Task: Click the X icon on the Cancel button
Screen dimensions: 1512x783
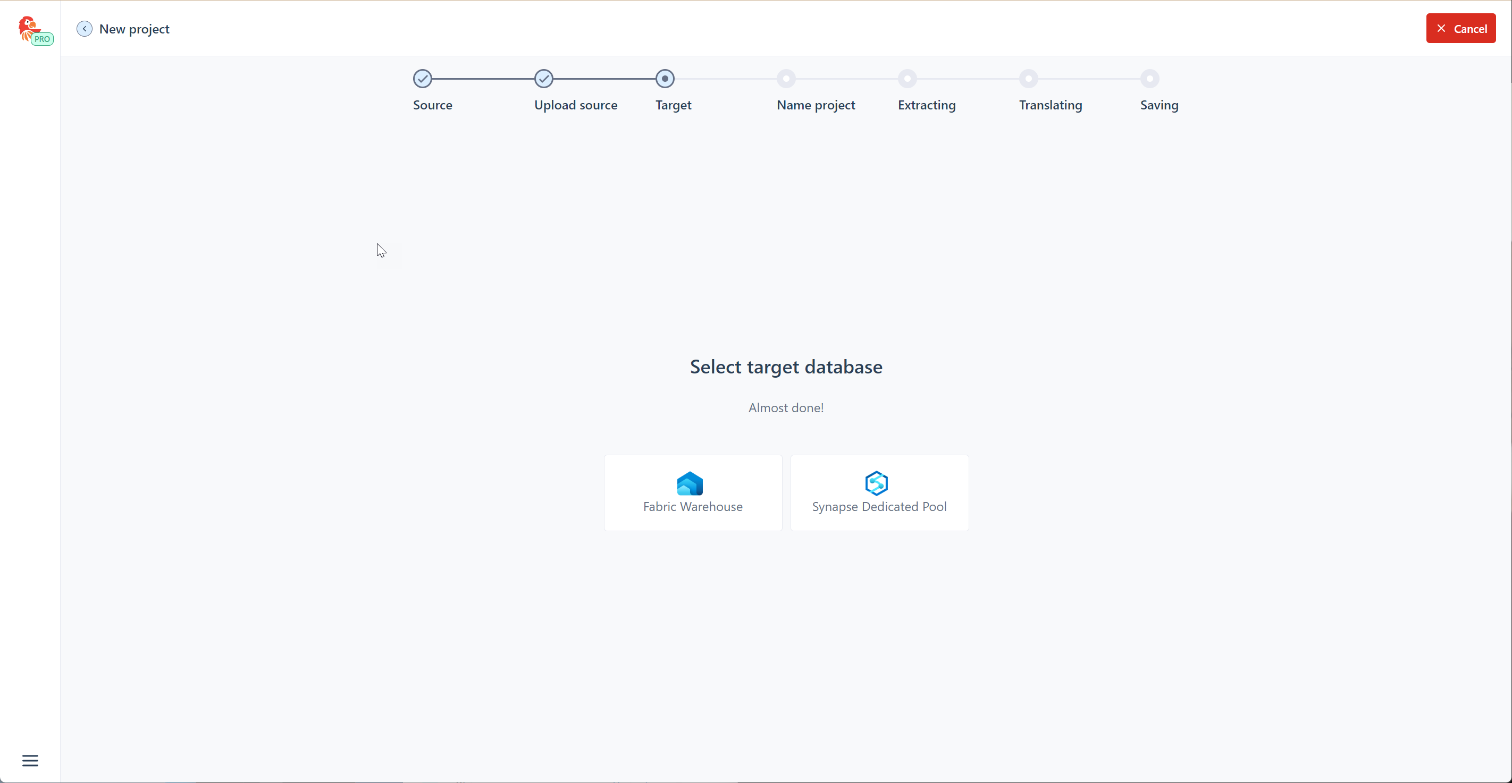Action: pos(1441,29)
